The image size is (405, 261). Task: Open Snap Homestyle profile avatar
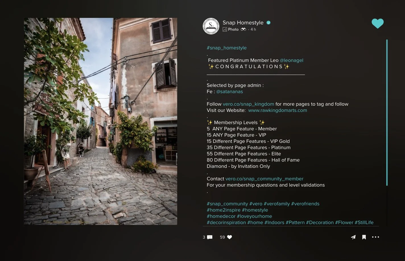point(211,26)
